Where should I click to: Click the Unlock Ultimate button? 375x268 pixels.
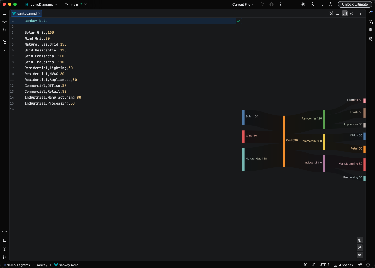pos(355,5)
